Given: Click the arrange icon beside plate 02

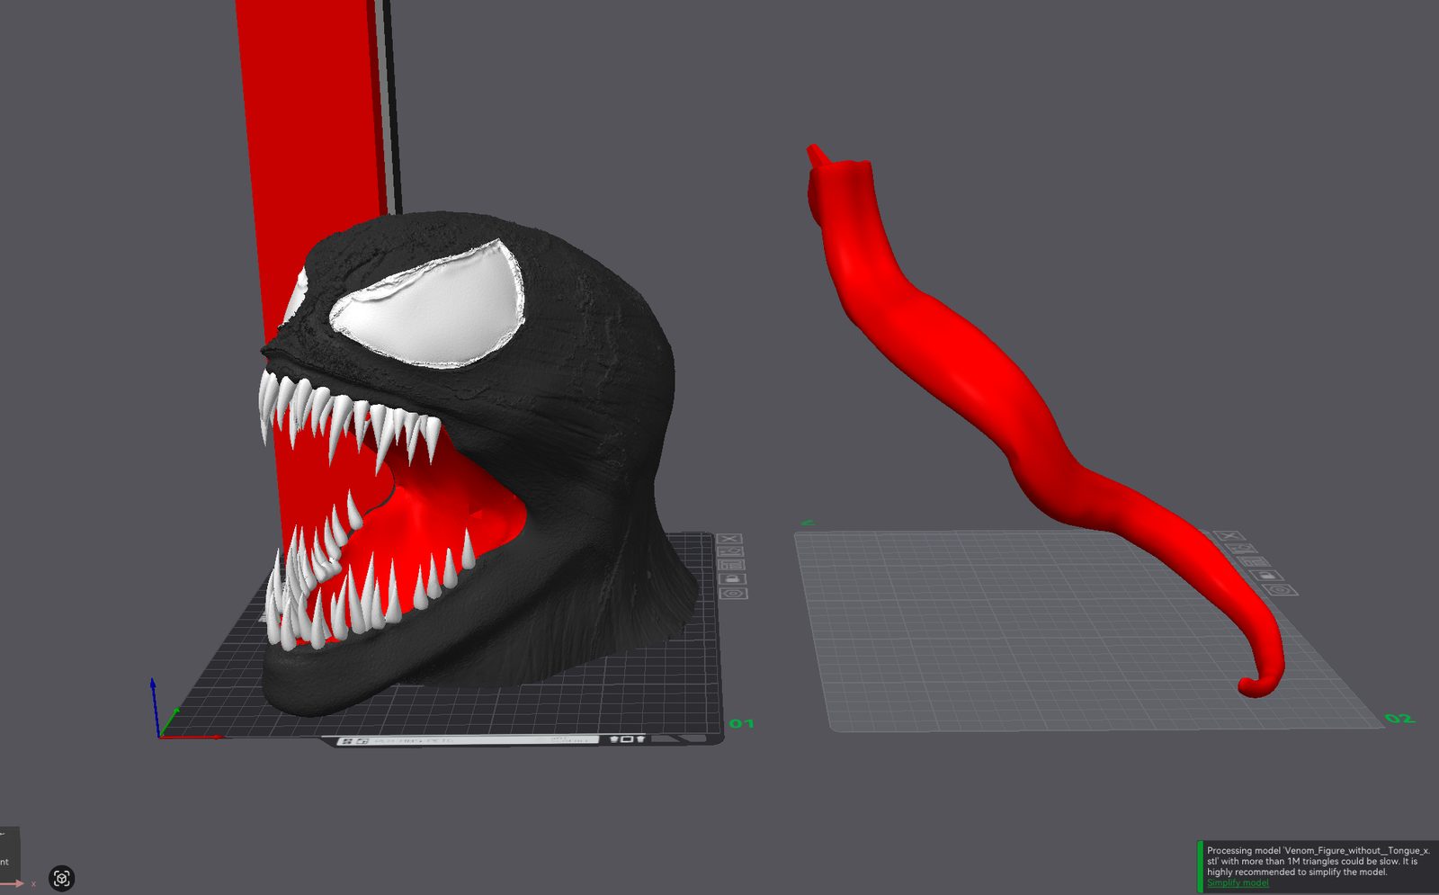Looking at the screenshot, I should (1256, 562).
